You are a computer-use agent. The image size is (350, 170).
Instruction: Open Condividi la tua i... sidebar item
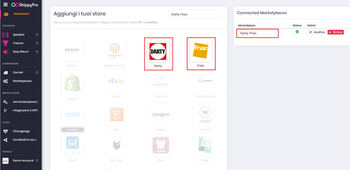point(25,140)
